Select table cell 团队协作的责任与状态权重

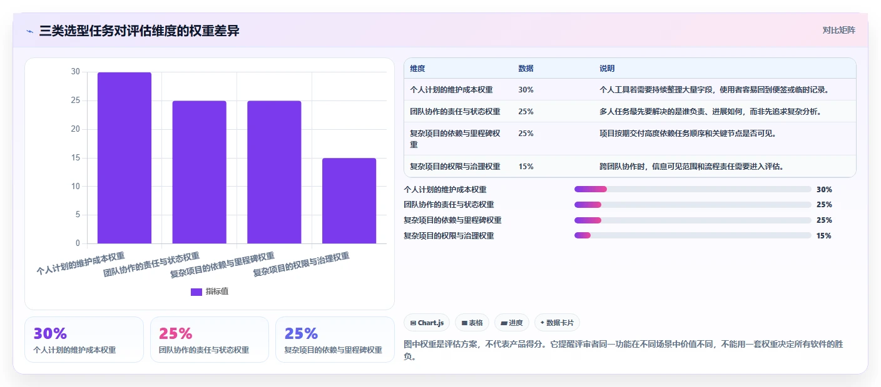click(x=455, y=112)
